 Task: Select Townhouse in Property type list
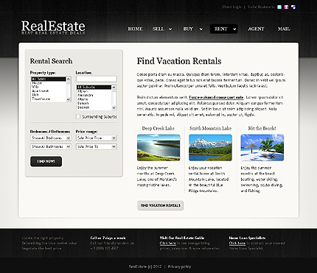49,99
